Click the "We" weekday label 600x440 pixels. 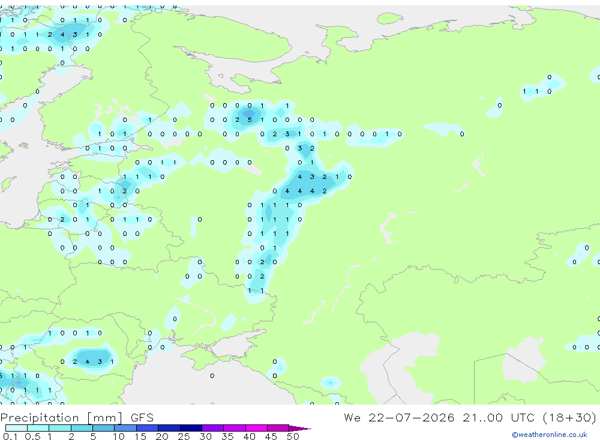point(352,417)
